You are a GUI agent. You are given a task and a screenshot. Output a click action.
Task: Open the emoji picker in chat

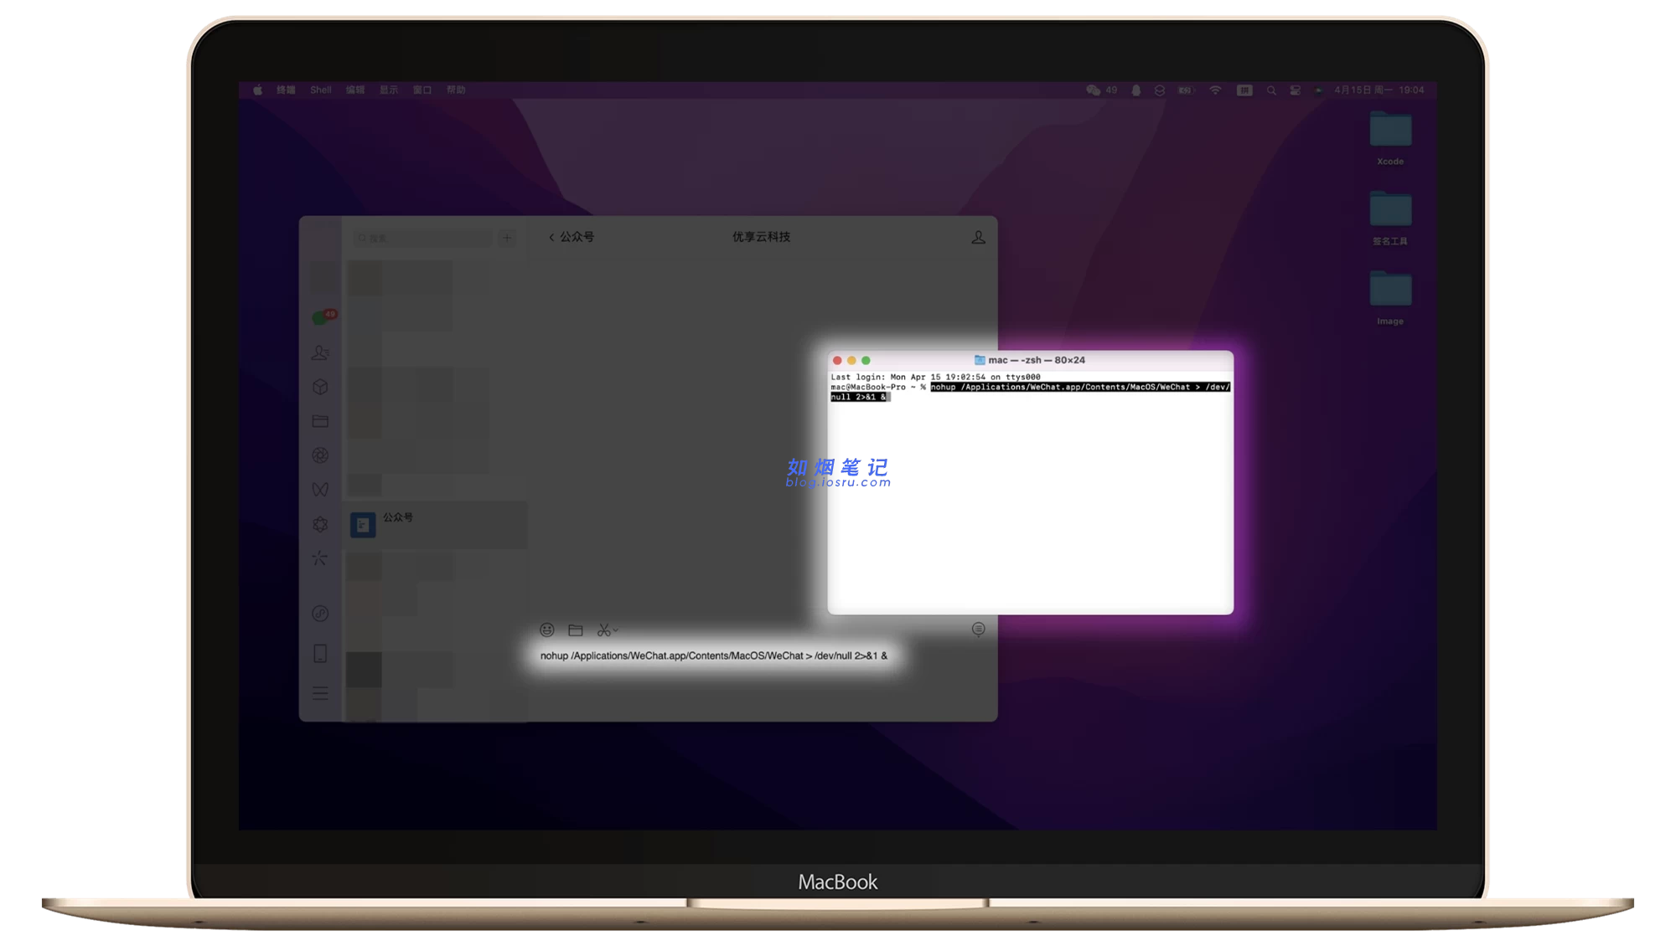(547, 630)
